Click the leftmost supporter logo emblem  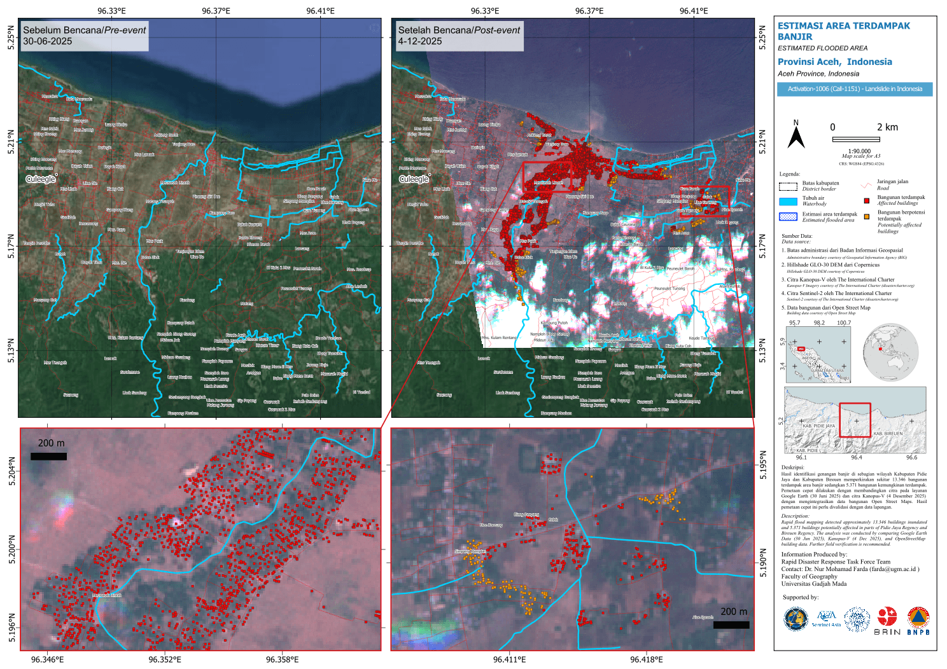796,619
